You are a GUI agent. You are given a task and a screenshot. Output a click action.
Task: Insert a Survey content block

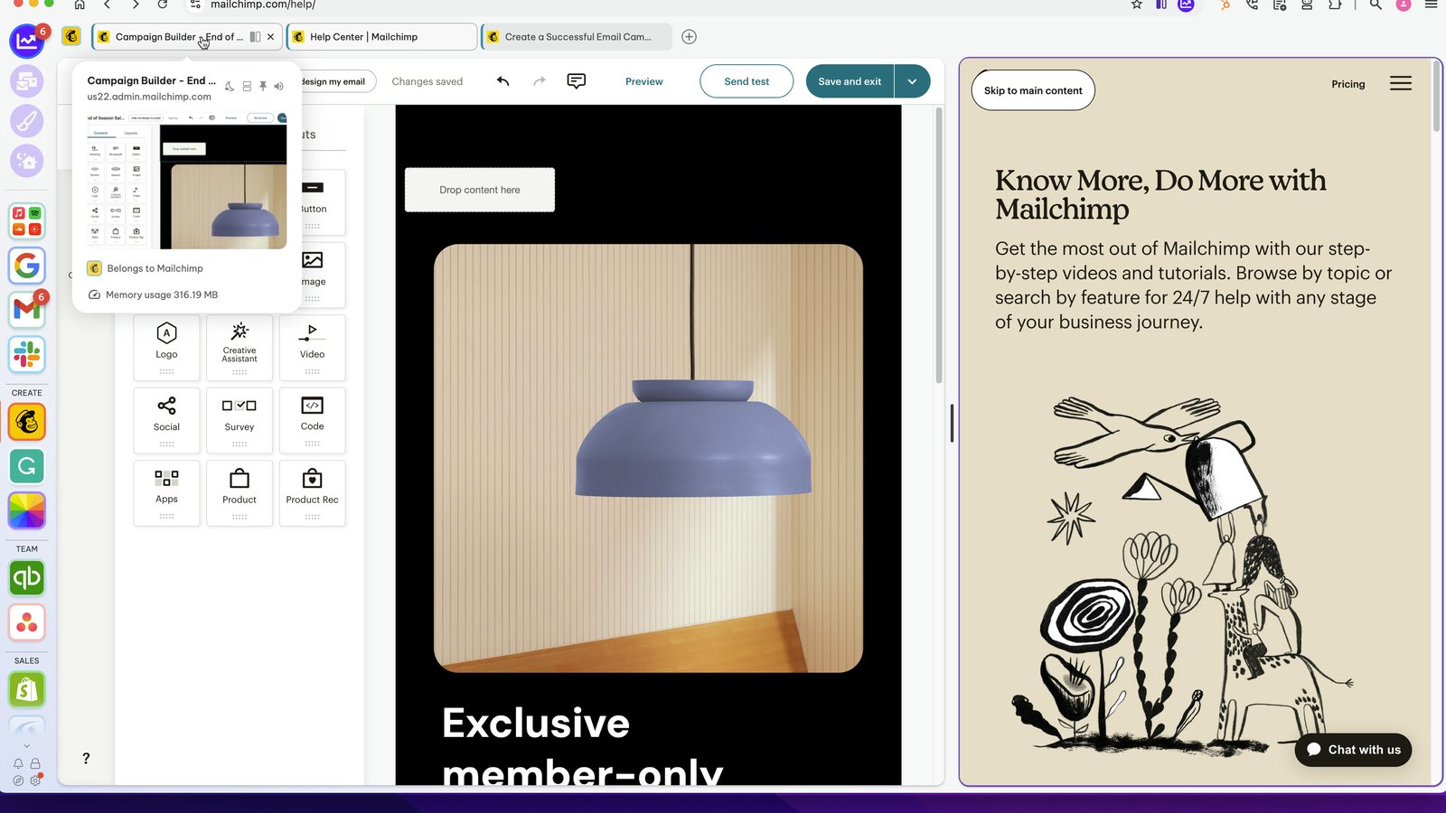click(239, 420)
